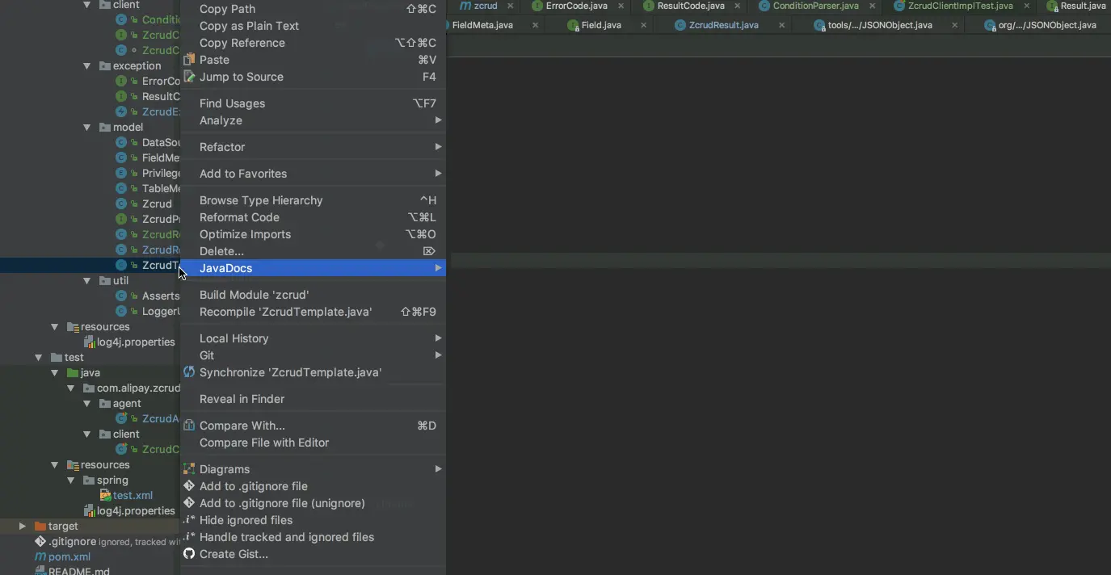1111x575 pixels.
Task: Click the unignore .gitignore diamond icon
Action: 189,503
